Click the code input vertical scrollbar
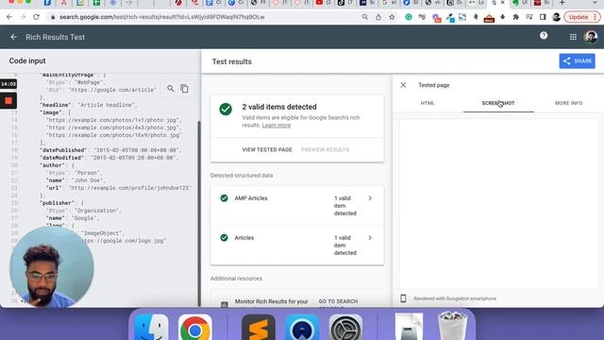 click(199, 214)
